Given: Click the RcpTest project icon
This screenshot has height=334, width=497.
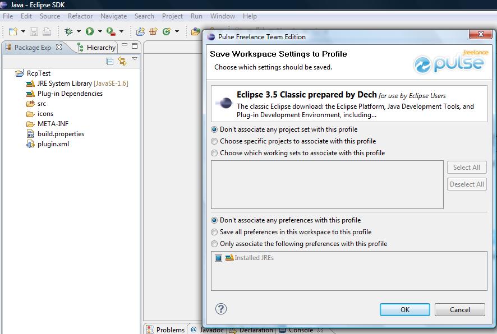Looking at the screenshot, I should pyautogui.click(x=20, y=73).
